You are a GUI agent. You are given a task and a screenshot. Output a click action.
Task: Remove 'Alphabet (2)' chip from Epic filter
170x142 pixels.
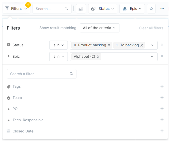(98, 57)
